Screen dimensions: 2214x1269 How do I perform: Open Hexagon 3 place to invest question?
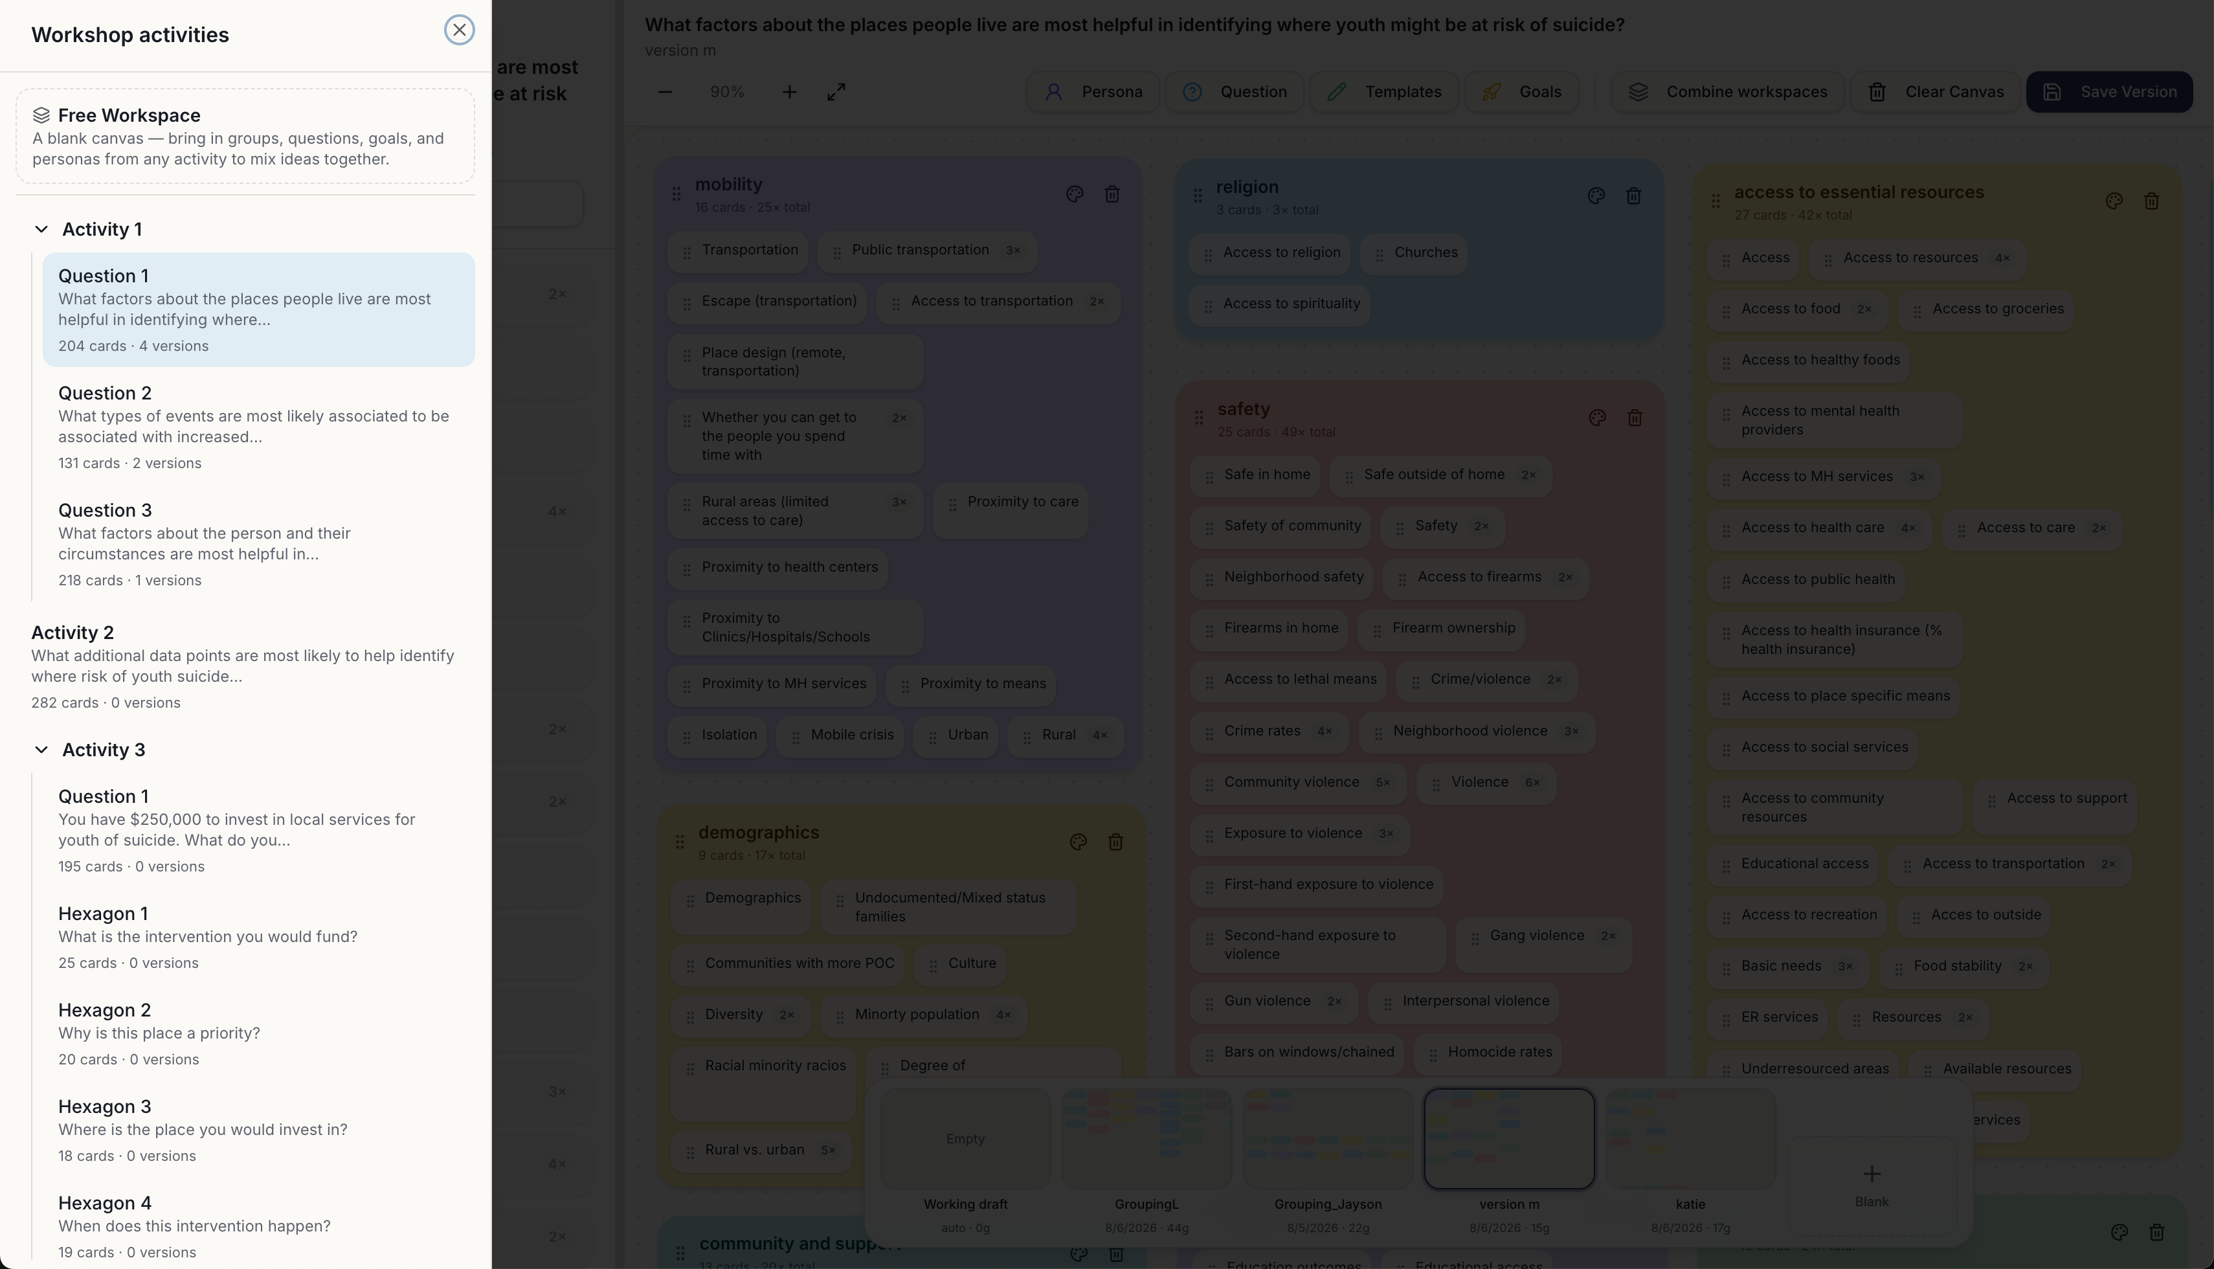(x=259, y=1130)
